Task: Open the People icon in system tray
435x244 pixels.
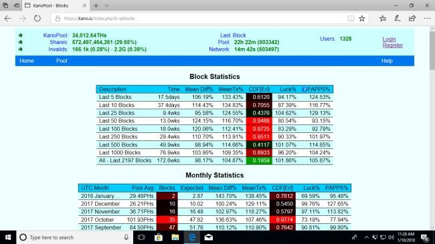Action: point(355,237)
